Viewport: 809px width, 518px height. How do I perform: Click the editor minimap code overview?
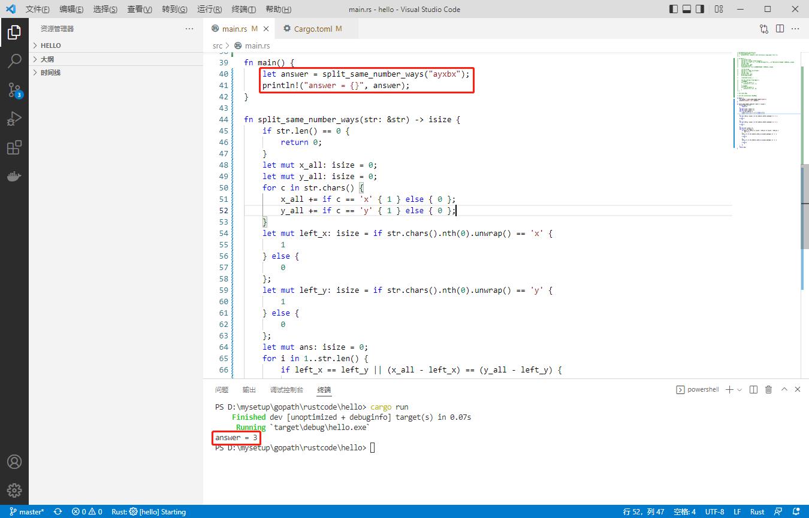tap(766, 101)
